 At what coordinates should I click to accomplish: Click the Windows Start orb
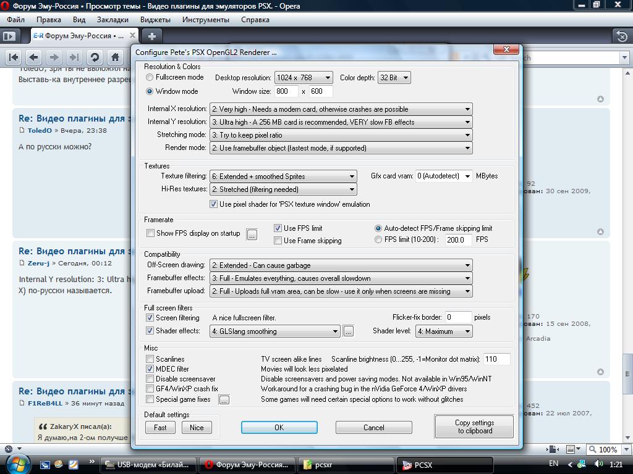coord(17,464)
